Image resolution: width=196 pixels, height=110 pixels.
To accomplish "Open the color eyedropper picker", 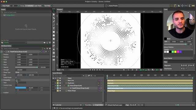I will click(191, 39).
